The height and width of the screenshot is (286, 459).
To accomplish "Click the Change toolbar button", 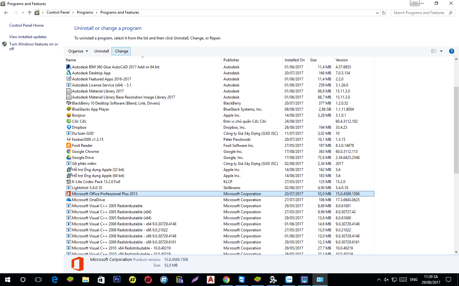I will coord(121,51).
